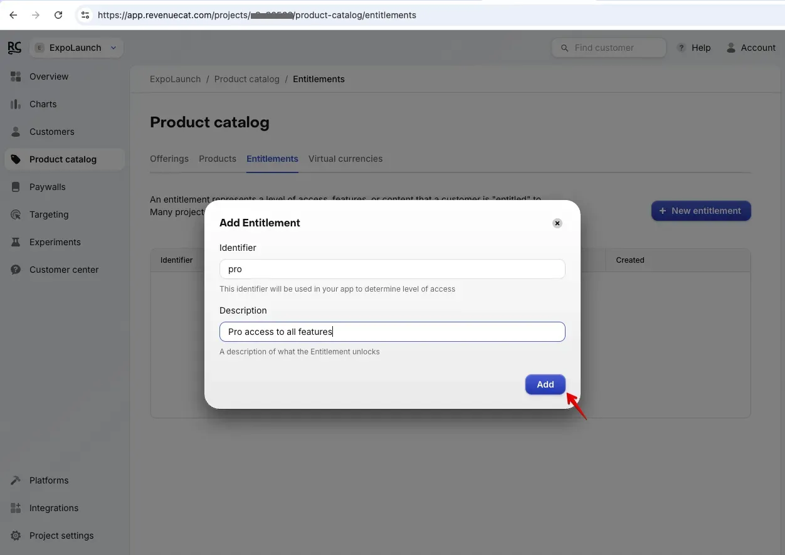This screenshot has height=555, width=785.
Task: Open Targeting in the sidebar
Action: pos(49,214)
